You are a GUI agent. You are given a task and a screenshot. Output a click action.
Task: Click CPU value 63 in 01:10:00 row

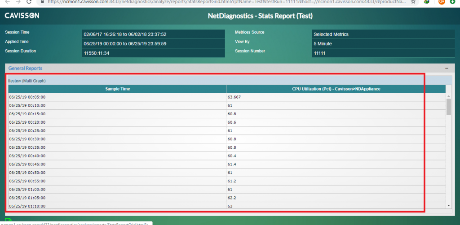(x=230, y=206)
